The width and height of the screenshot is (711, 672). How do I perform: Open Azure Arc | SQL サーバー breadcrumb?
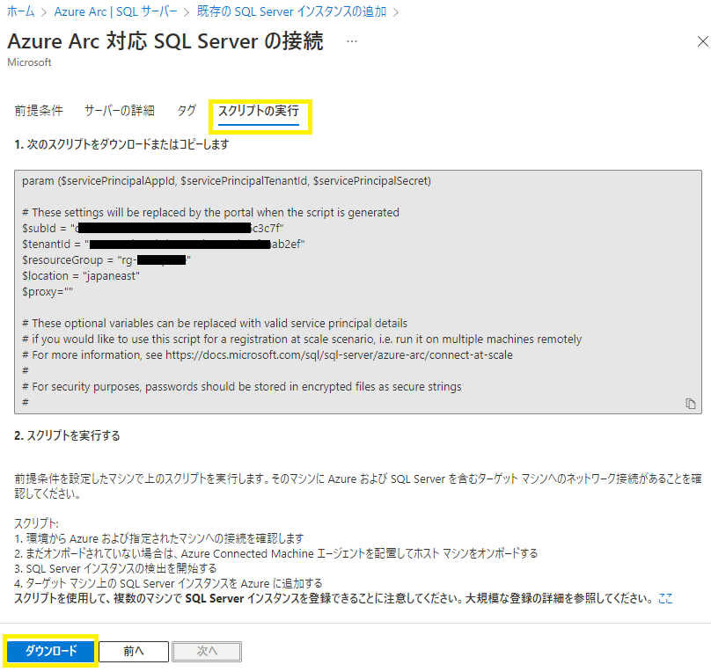coord(115,11)
